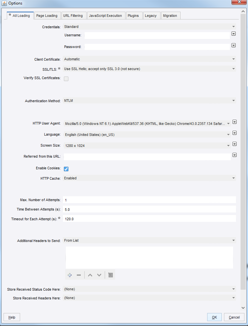Viewport: 248px width, 326px height.
Task: Click the move header down arrow
Action: coord(99,275)
